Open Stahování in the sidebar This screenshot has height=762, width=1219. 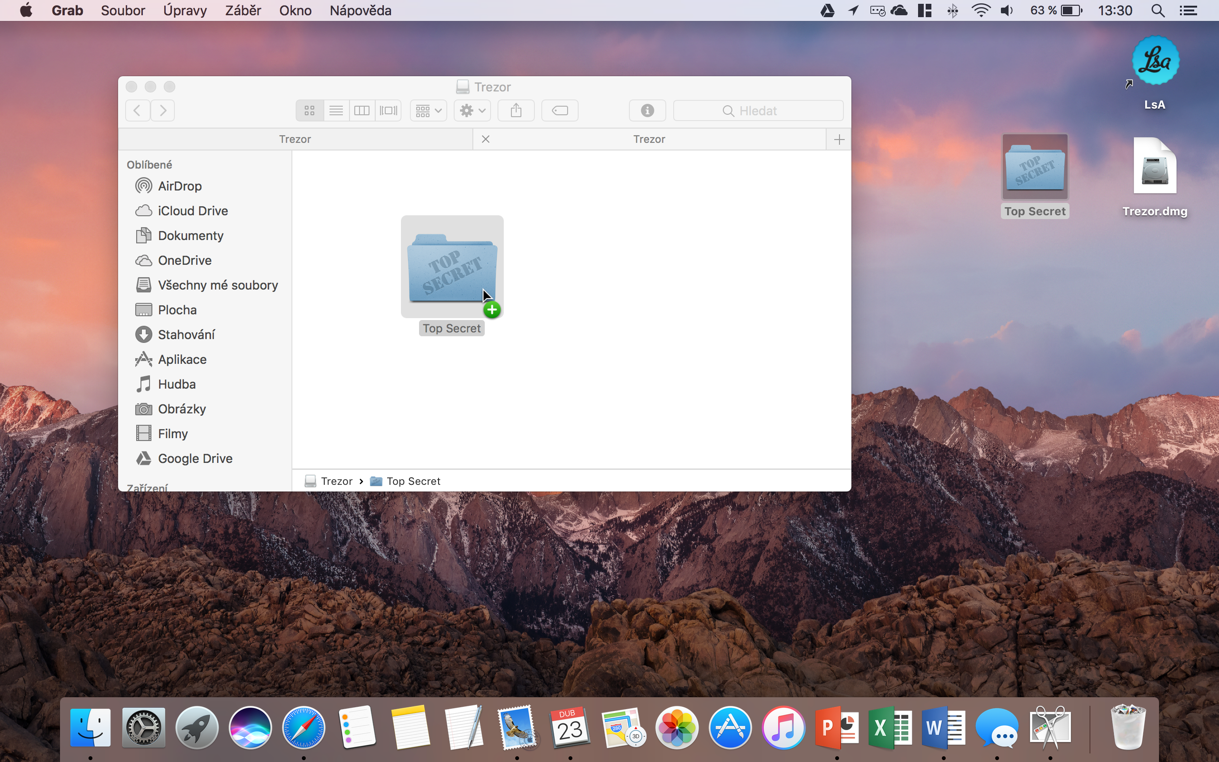click(x=186, y=335)
